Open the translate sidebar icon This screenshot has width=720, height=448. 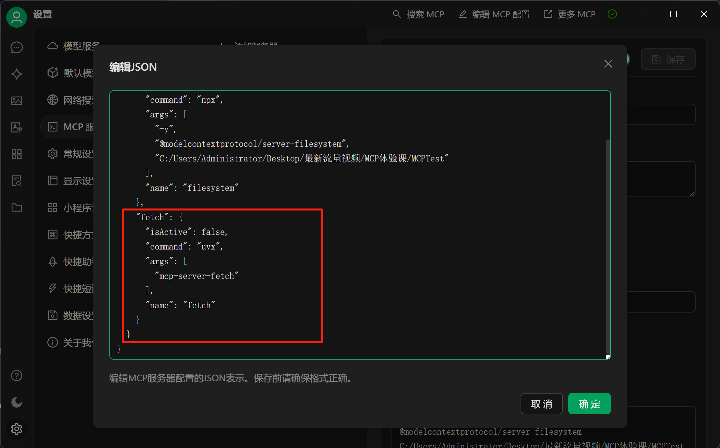(x=17, y=127)
